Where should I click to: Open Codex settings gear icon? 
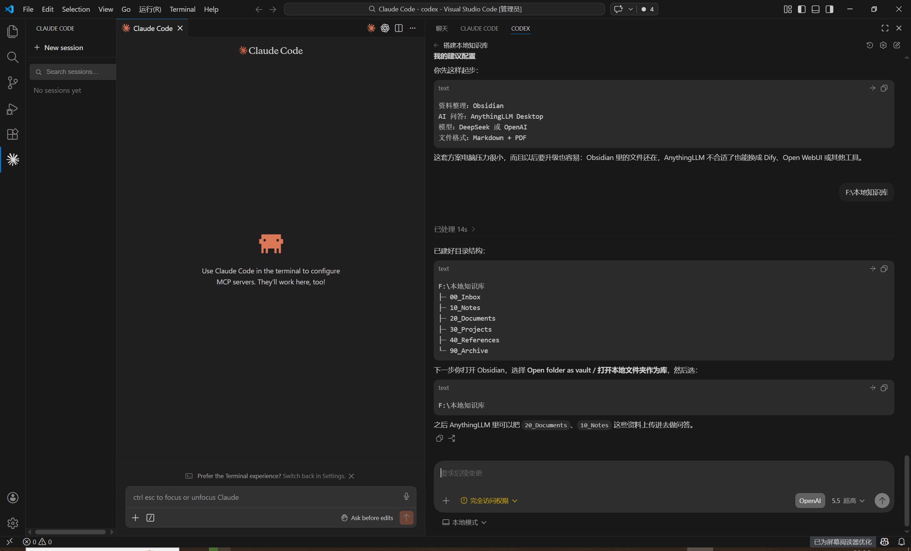pyautogui.click(x=883, y=45)
